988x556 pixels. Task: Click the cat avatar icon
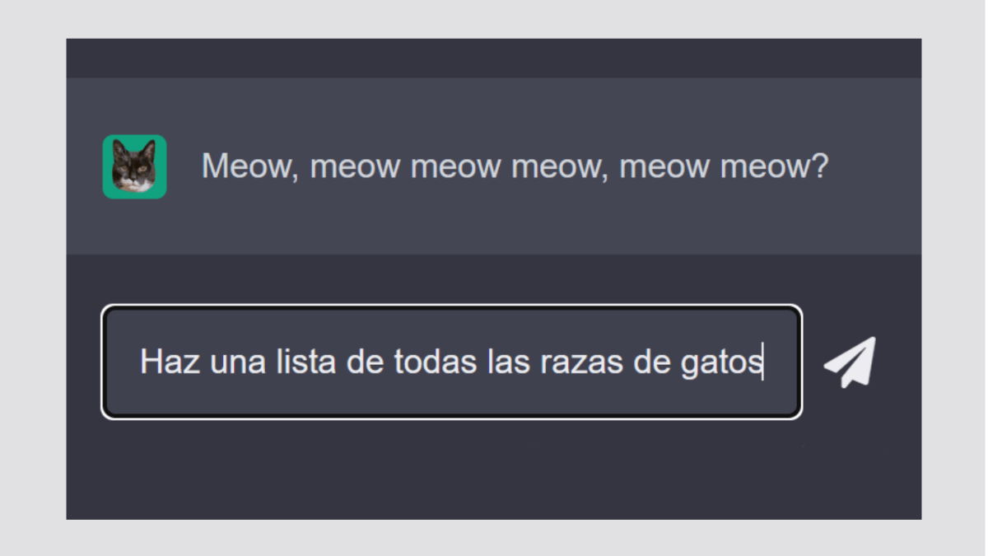pos(134,167)
